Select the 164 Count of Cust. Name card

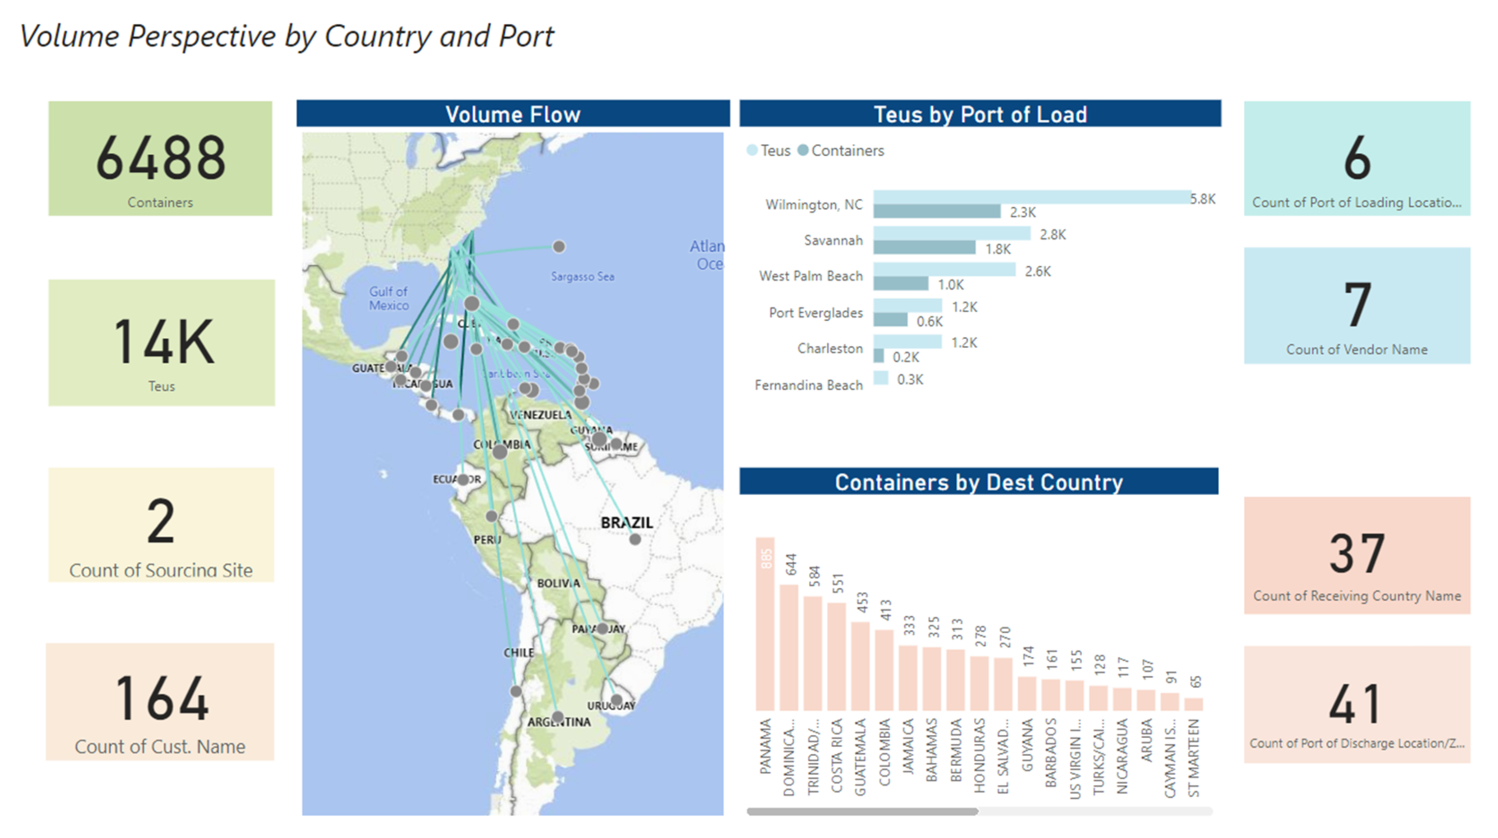coord(160,701)
